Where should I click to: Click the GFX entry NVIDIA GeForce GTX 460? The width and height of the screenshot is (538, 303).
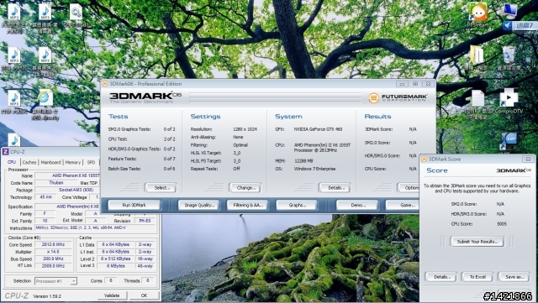tap(318, 129)
